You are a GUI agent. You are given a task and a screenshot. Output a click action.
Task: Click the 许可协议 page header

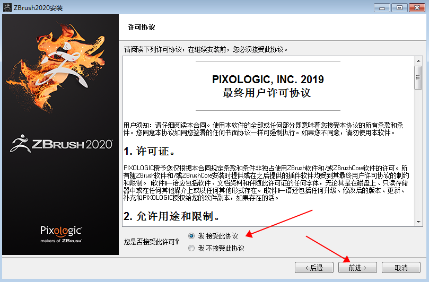click(142, 27)
